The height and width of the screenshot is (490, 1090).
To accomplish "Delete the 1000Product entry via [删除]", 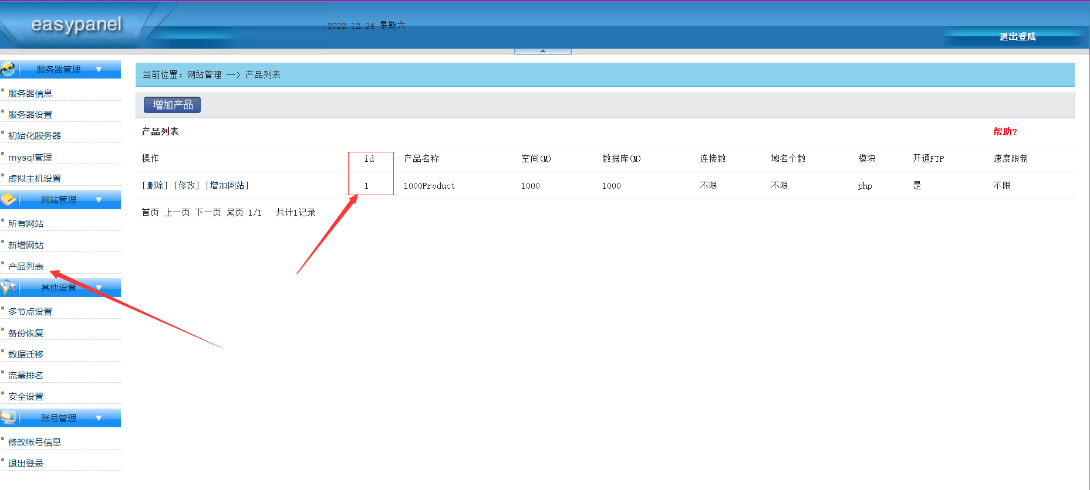I will (x=155, y=186).
